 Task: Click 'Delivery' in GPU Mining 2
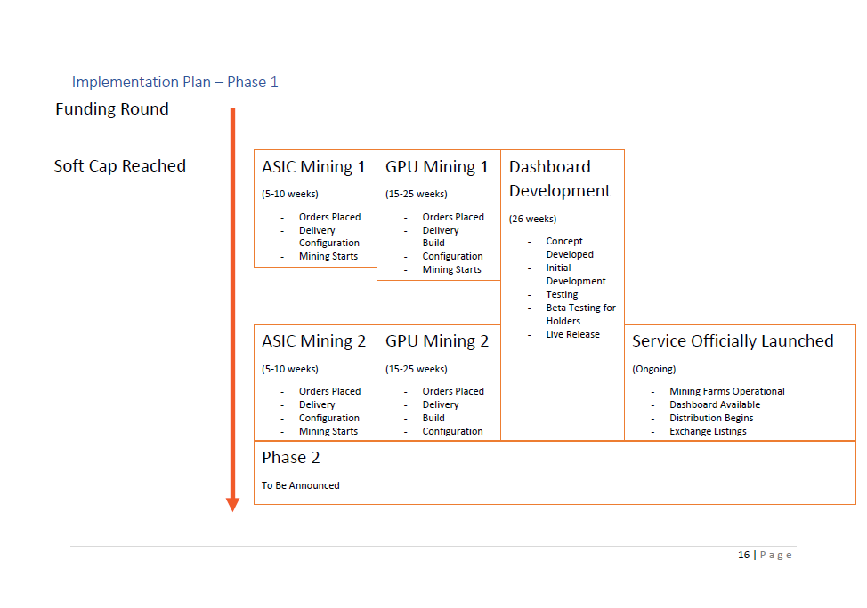point(440,404)
